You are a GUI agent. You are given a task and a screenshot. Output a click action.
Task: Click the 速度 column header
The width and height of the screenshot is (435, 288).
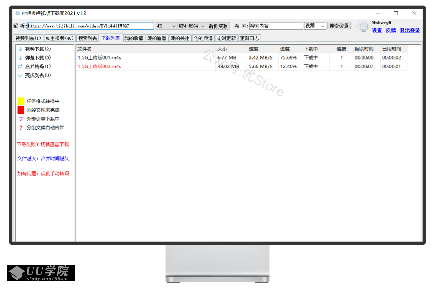263,49
